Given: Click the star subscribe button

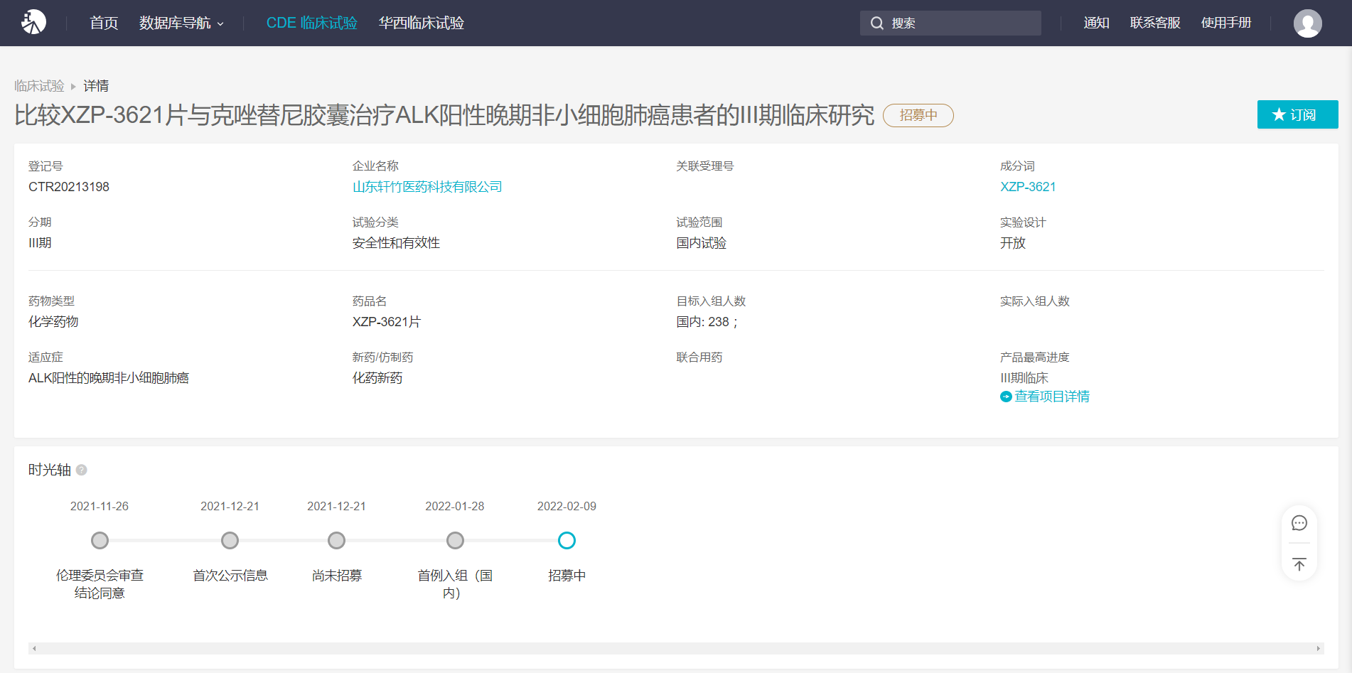Looking at the screenshot, I should [1297, 114].
